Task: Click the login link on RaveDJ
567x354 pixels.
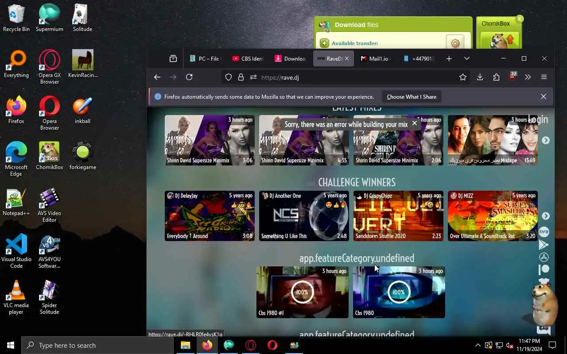Action: point(538,119)
